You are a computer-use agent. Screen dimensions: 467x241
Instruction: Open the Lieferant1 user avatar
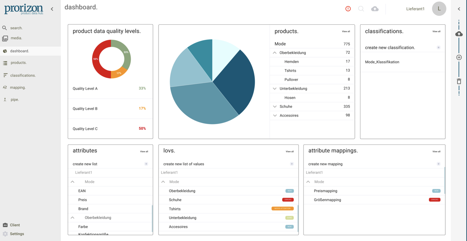click(439, 9)
